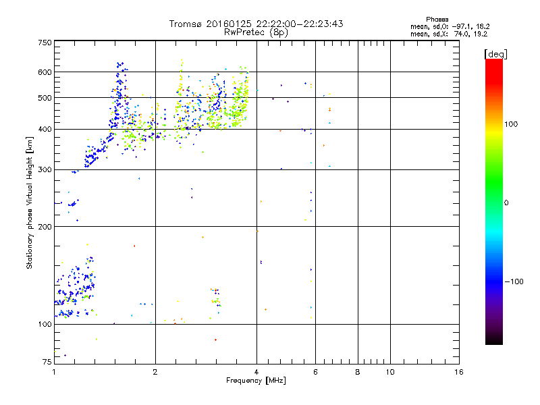The width and height of the screenshot is (540, 405).
Task: Click the x-axis tick label '2'
Action: (x=155, y=372)
